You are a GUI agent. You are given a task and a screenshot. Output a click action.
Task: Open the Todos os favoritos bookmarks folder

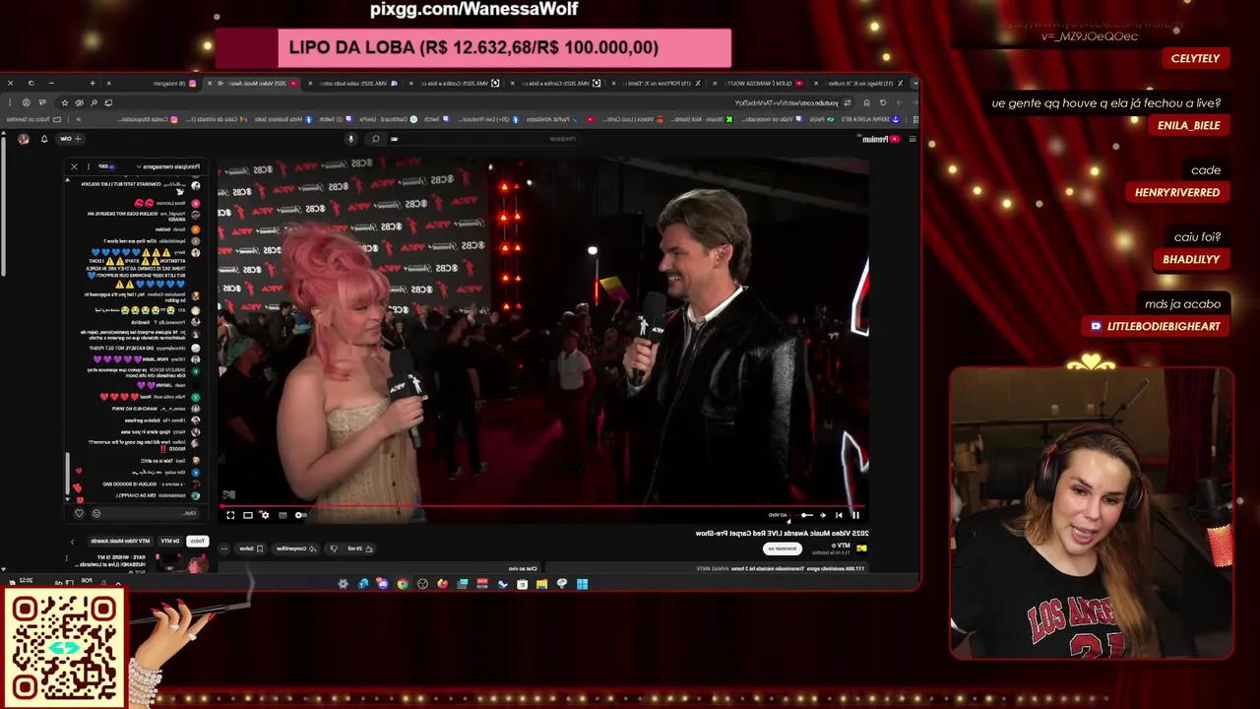[32, 119]
